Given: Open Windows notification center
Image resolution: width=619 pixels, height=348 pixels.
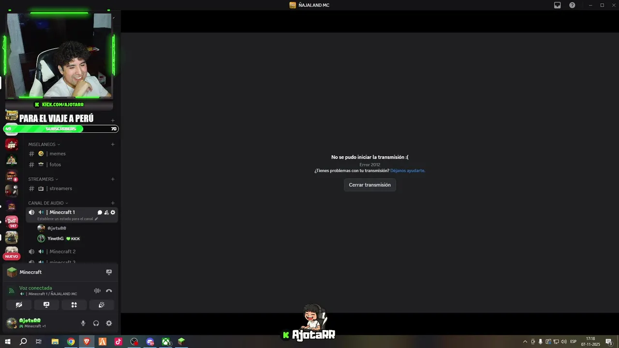Looking at the screenshot, I should (x=609, y=342).
